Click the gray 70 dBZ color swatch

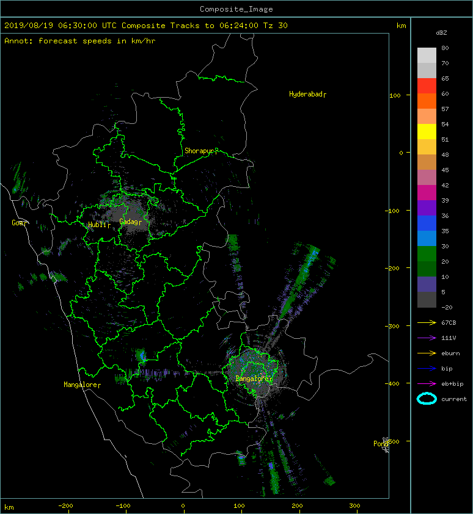point(427,70)
